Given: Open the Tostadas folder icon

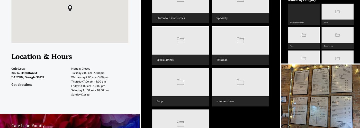Looking at the screenshot, I should coord(240,40).
